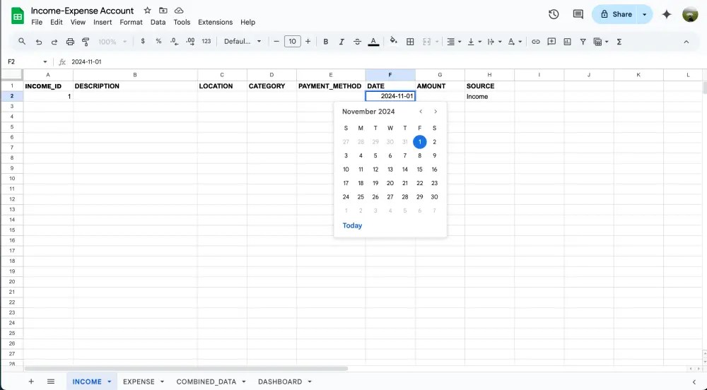Click the Share button
Image resolution: width=707 pixels, height=390 pixels.
coord(616,14)
